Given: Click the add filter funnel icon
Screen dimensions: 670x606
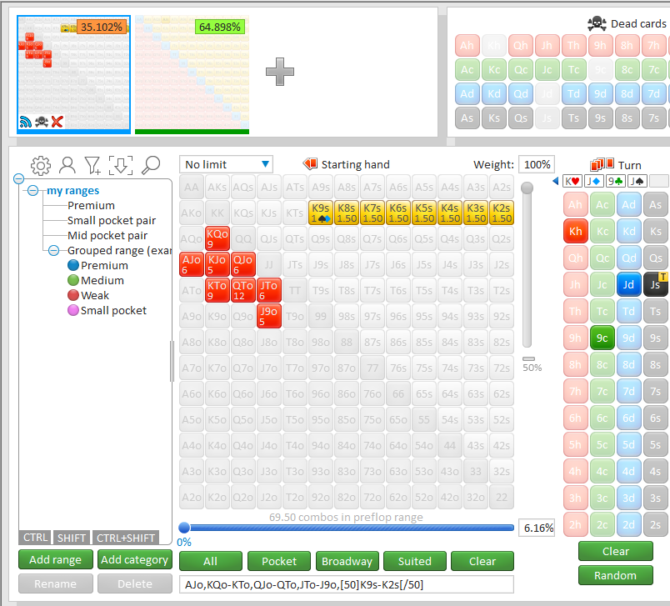Looking at the screenshot, I should (x=92, y=165).
